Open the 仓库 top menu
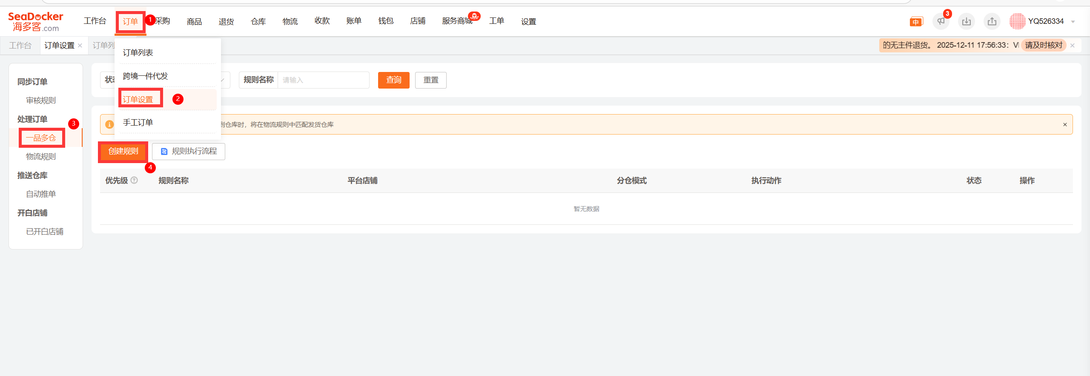This screenshot has width=1090, height=376. click(x=258, y=21)
